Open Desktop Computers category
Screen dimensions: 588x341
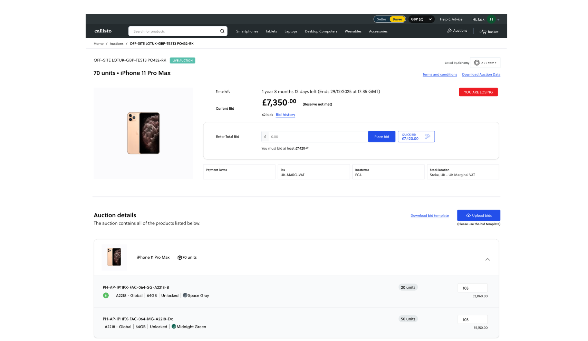321,31
